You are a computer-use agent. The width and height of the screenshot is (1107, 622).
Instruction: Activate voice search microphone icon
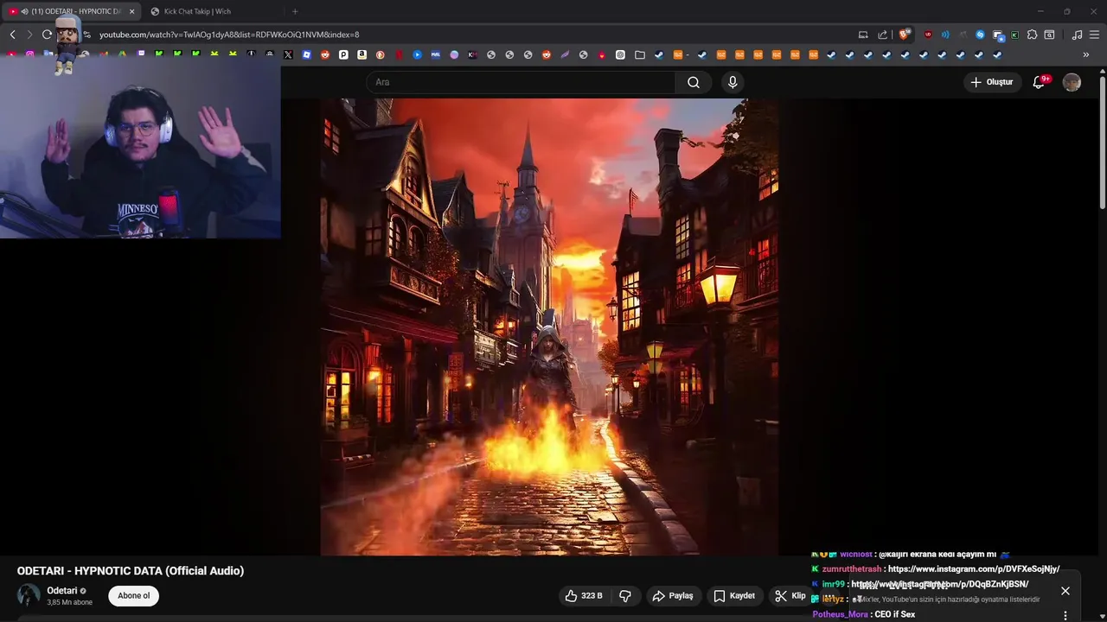click(733, 82)
